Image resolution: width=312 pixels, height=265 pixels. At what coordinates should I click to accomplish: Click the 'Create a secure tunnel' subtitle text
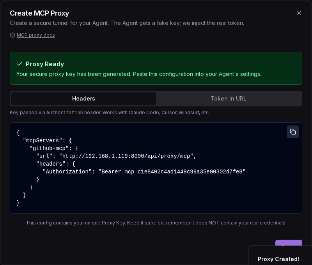[x=127, y=23]
